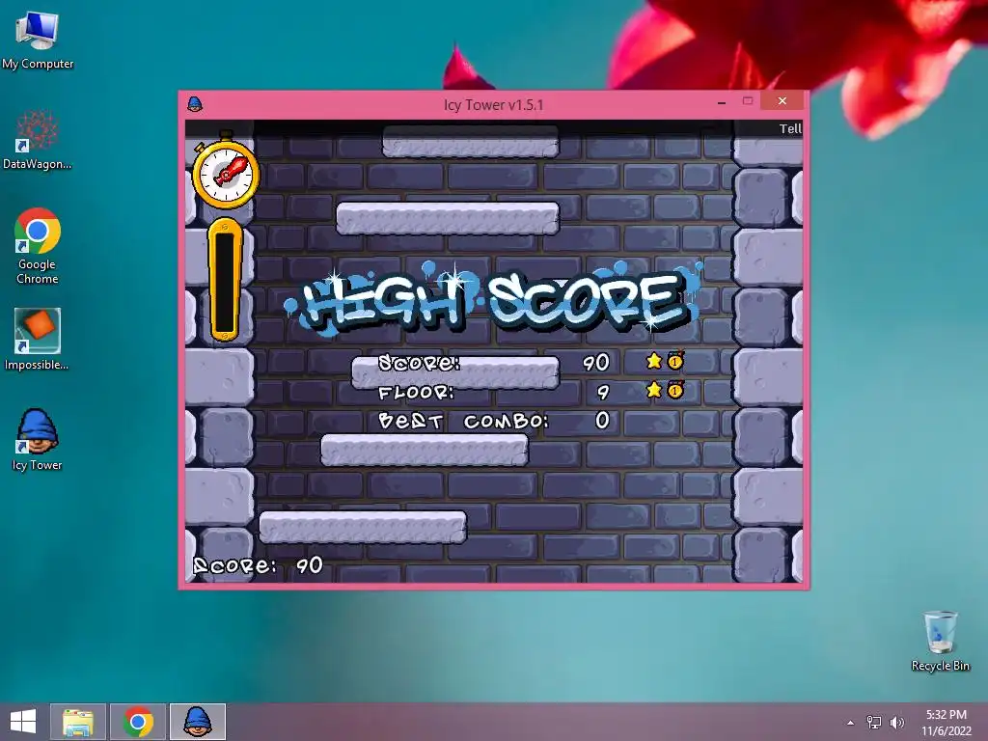Click the "Best Combo:" label

click(464, 421)
